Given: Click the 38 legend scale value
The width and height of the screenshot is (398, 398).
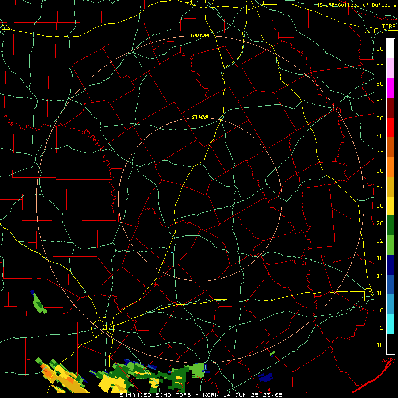Looking at the screenshot, I should click(380, 171).
